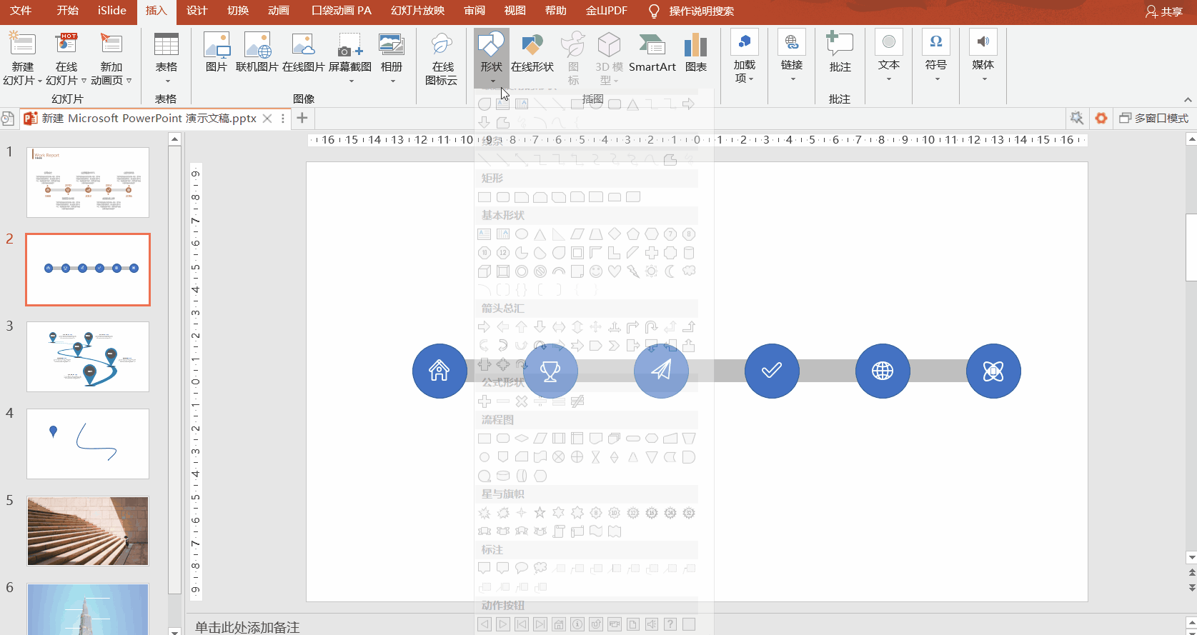
Task: Open the 文件 File menu
Action: (x=21, y=11)
